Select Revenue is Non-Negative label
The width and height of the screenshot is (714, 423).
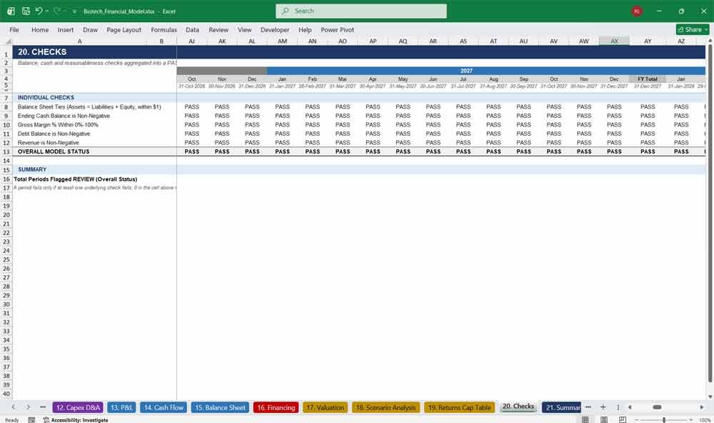click(49, 143)
